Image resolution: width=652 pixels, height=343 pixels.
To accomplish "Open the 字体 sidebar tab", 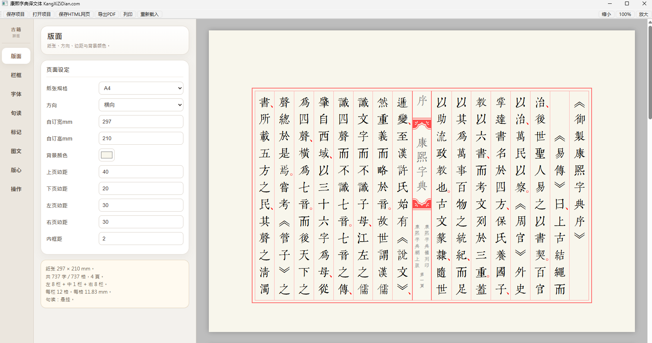I will tap(16, 94).
